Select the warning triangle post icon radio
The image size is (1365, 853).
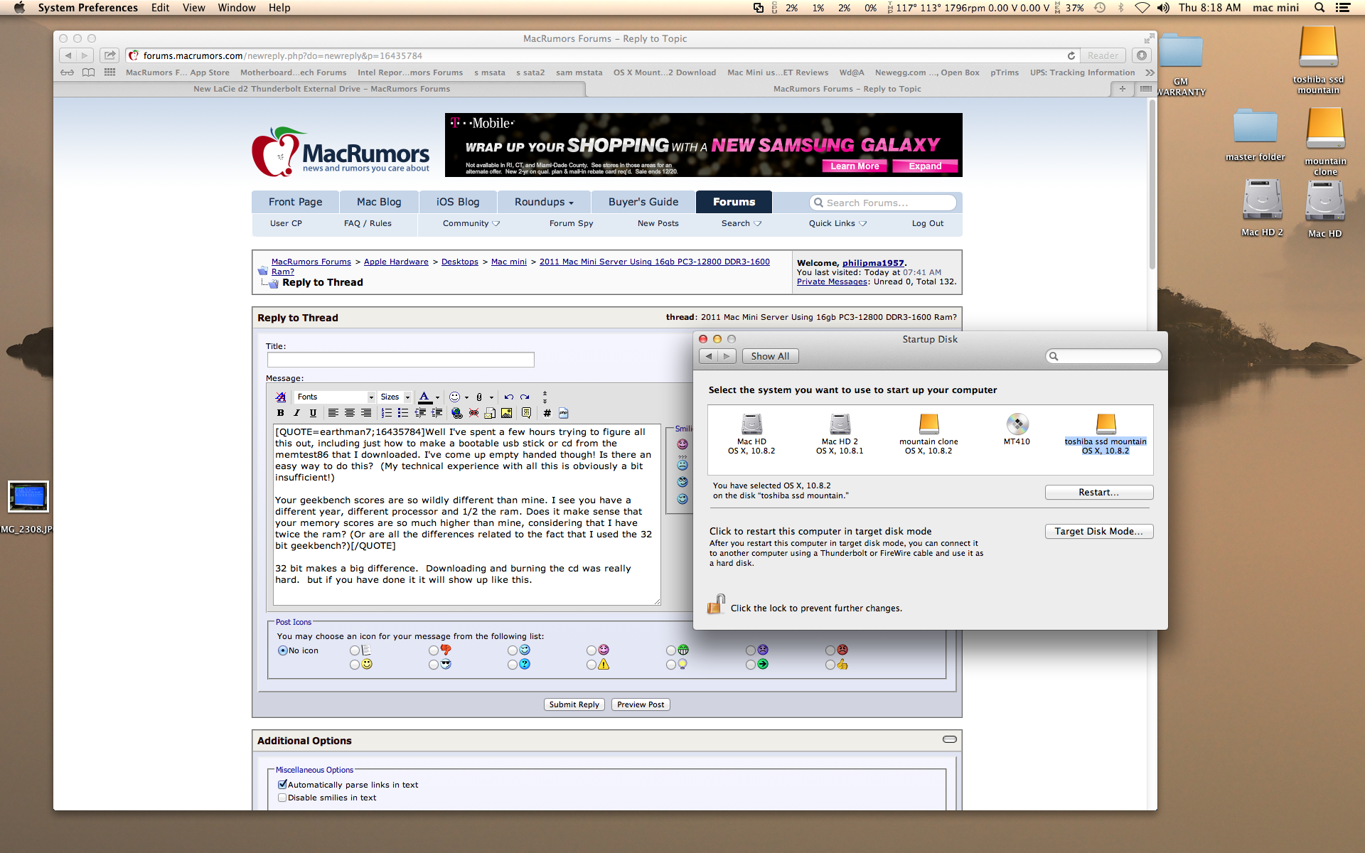(591, 665)
